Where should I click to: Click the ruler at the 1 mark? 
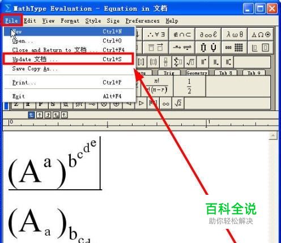[x=207, y=123]
